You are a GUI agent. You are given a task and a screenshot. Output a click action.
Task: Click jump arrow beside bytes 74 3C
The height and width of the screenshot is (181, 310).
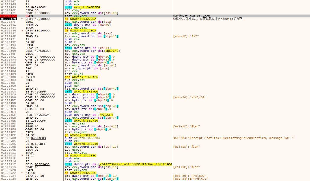coord(22,135)
